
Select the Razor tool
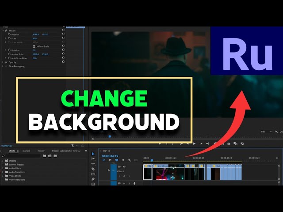pos(93,169)
